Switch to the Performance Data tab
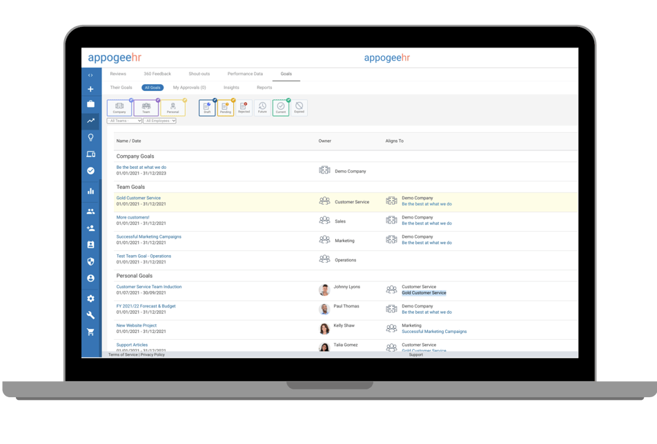 [245, 74]
